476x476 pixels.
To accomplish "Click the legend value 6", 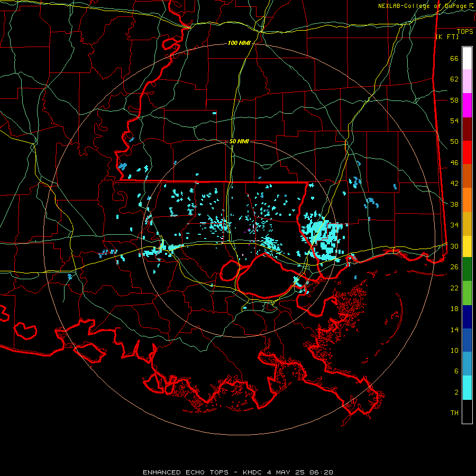I will pos(456,371).
